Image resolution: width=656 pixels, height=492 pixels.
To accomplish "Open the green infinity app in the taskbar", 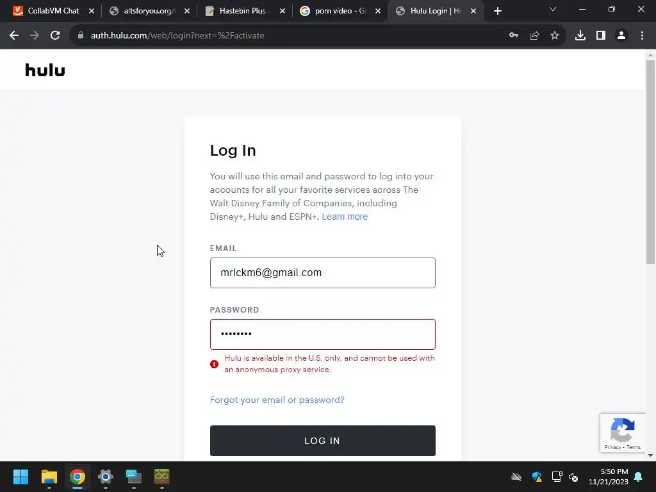I will click(x=162, y=477).
